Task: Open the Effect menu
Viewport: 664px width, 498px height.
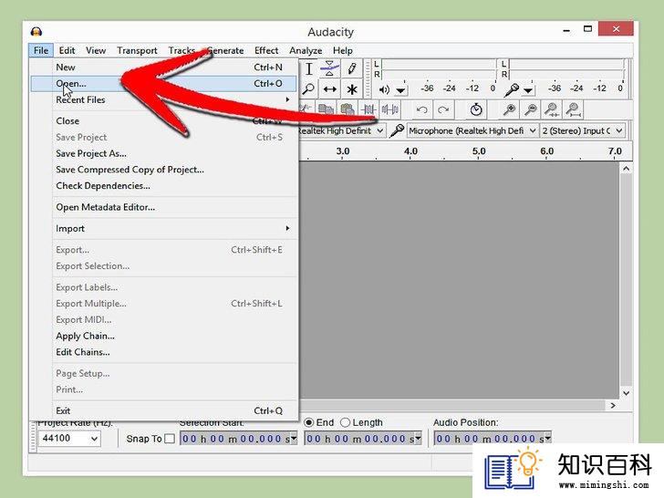Action: (x=266, y=50)
